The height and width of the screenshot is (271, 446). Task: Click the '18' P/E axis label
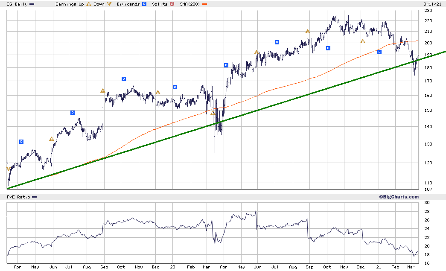coord(427,255)
